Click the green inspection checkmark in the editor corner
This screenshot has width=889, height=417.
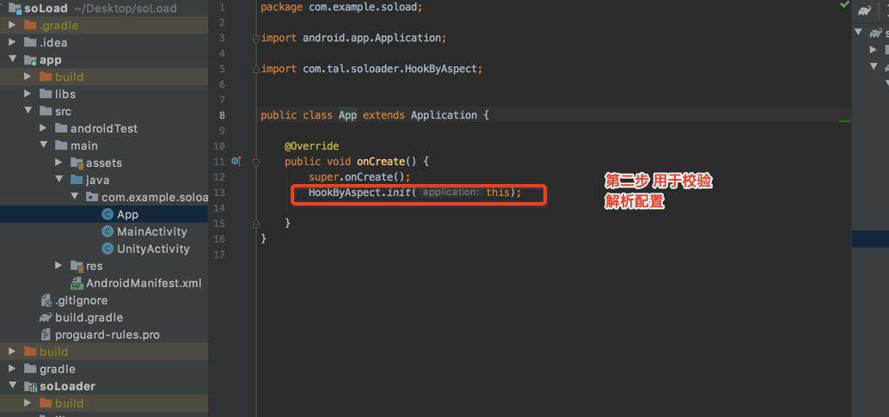[844, 4]
